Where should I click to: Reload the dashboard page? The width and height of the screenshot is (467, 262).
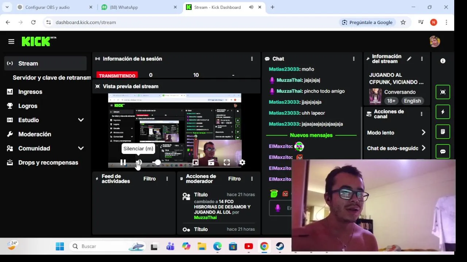coord(33,22)
